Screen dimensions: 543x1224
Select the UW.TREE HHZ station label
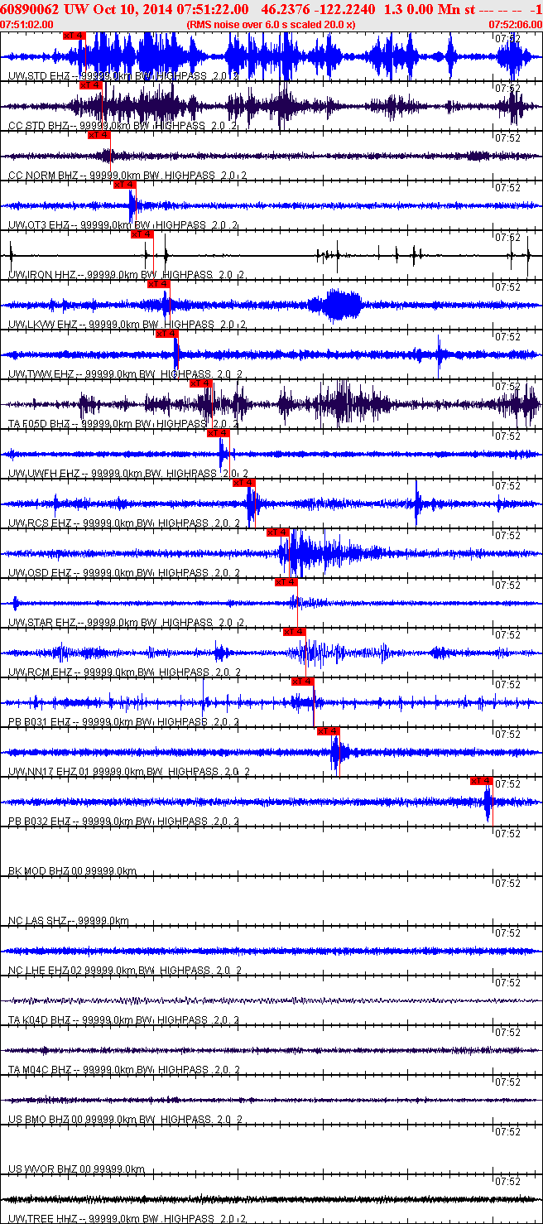[x=42, y=1219]
